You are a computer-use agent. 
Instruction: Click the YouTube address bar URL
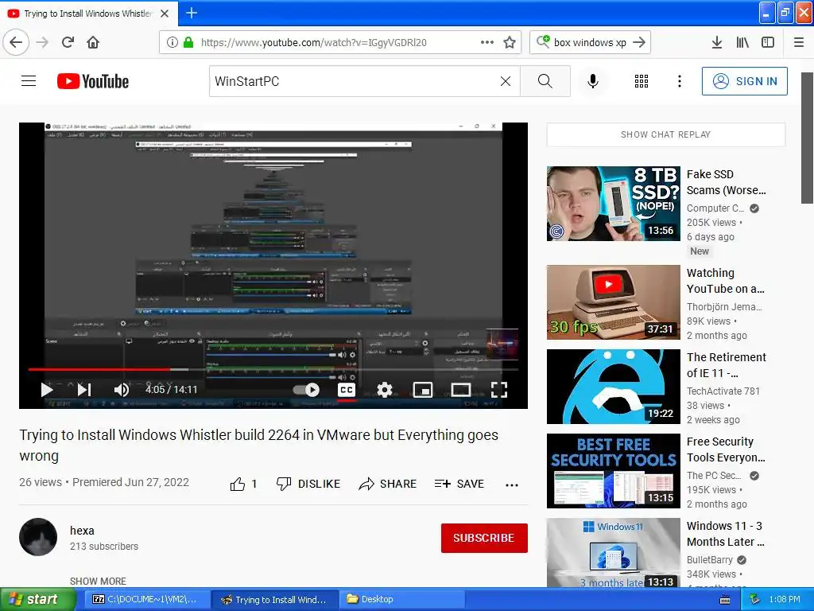tap(313, 42)
